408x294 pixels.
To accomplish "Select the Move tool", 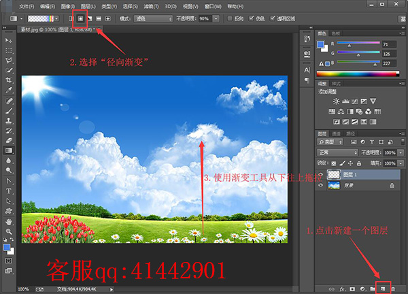I will 9,40.
